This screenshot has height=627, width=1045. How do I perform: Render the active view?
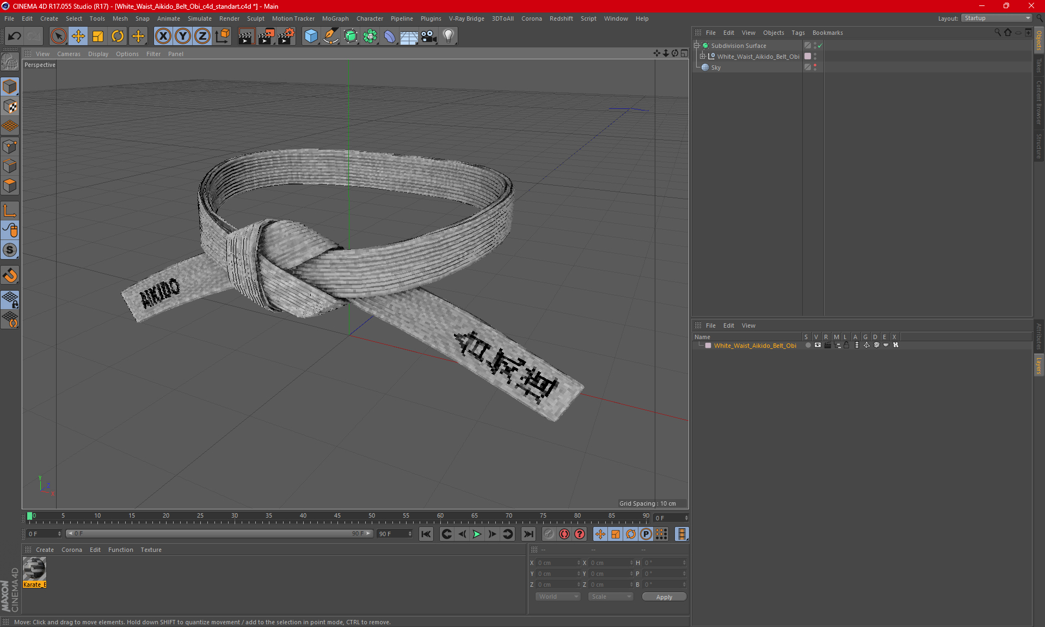pos(246,36)
